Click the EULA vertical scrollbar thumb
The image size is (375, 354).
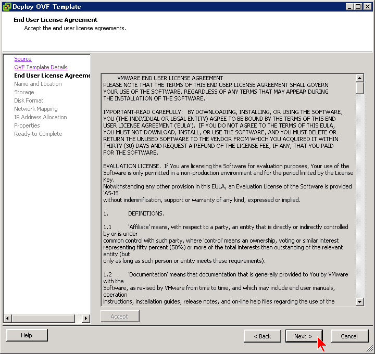coord(360,88)
